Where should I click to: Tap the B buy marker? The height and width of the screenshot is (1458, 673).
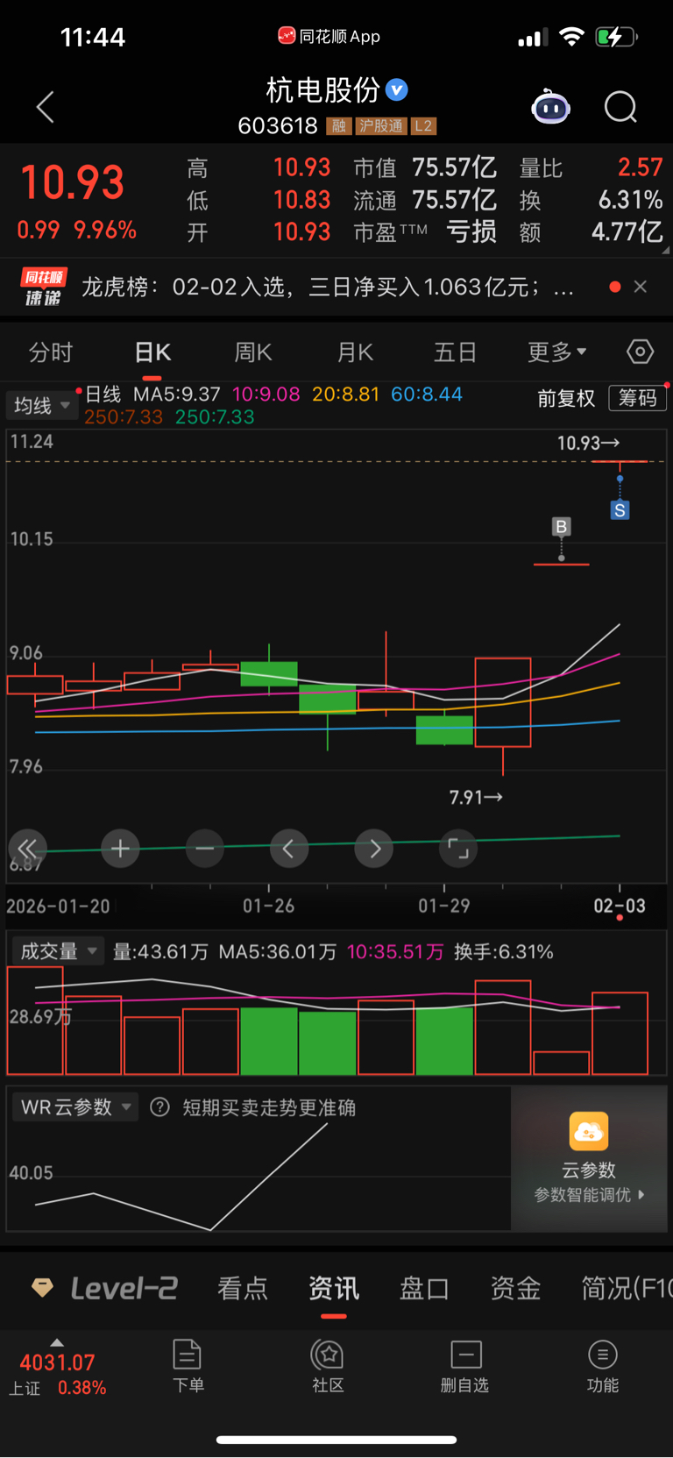click(562, 526)
